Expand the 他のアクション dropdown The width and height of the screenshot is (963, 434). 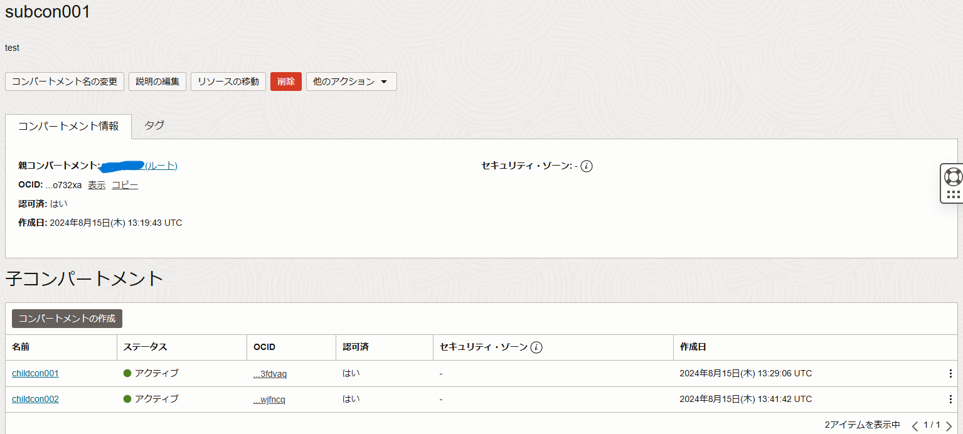point(351,82)
